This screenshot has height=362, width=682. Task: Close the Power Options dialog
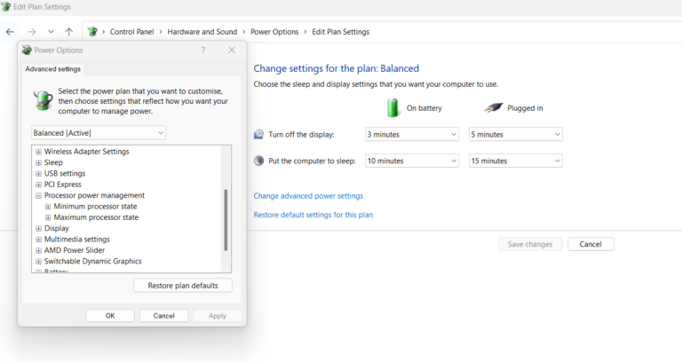232,51
